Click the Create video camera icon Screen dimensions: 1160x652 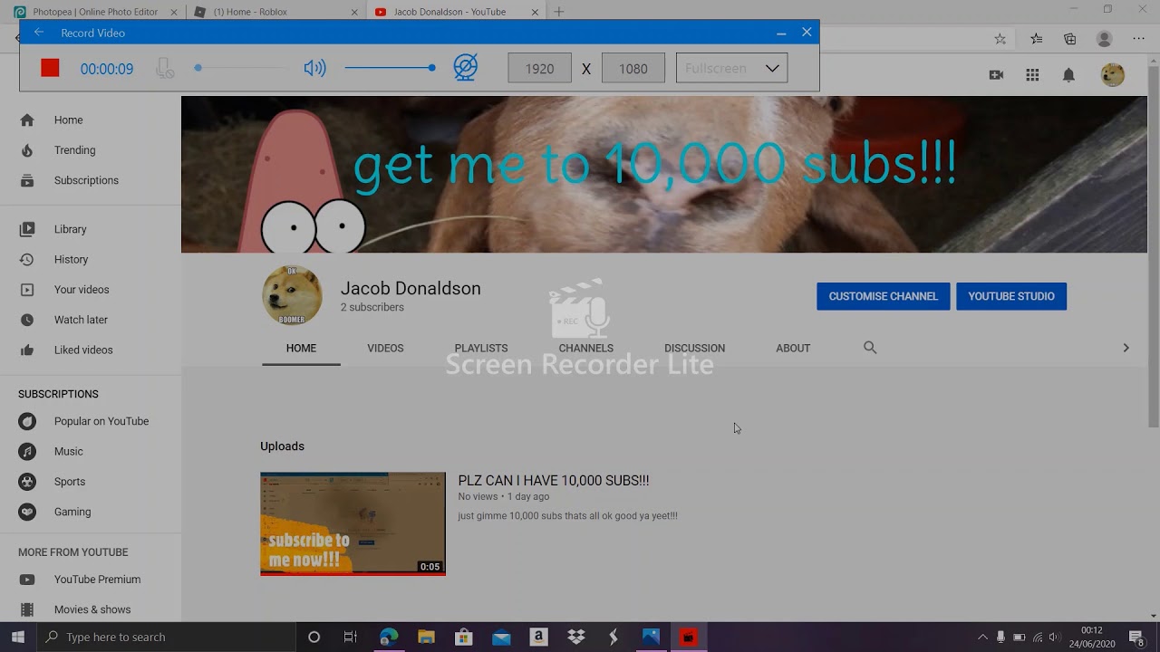click(996, 75)
